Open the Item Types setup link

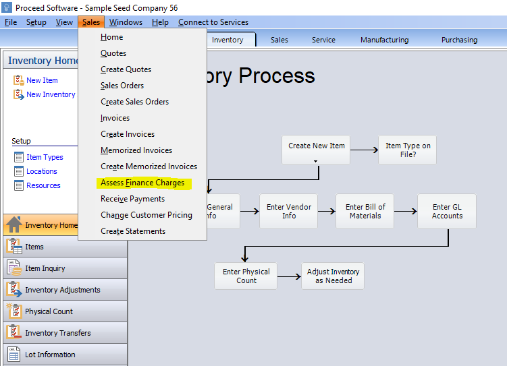[45, 157]
